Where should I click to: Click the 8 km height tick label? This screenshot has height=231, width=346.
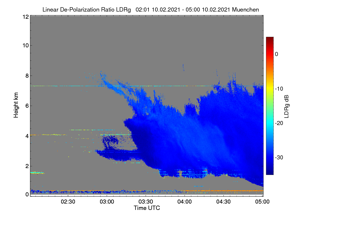point(27,76)
